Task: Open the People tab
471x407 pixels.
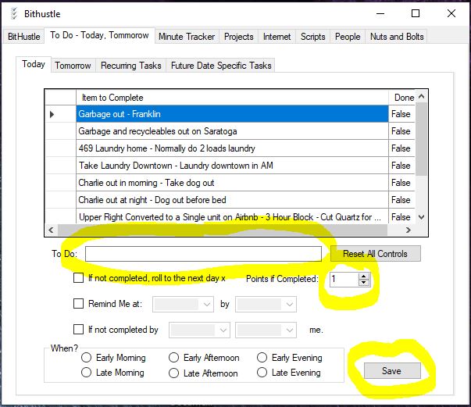Action: pos(348,37)
